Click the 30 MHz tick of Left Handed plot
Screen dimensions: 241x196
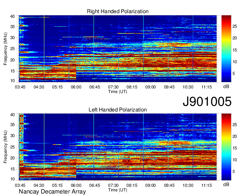tap(13, 136)
